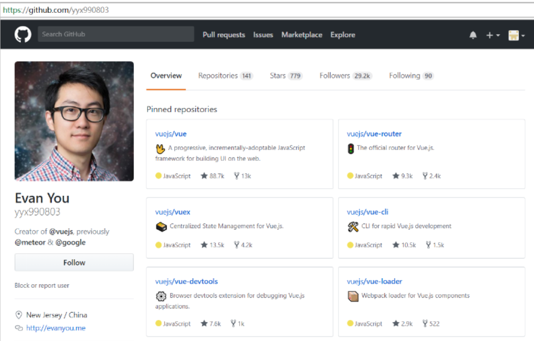Viewport: 534px width, 341px height.
Task: Go to Pull requests in navbar
Action: pyautogui.click(x=224, y=34)
